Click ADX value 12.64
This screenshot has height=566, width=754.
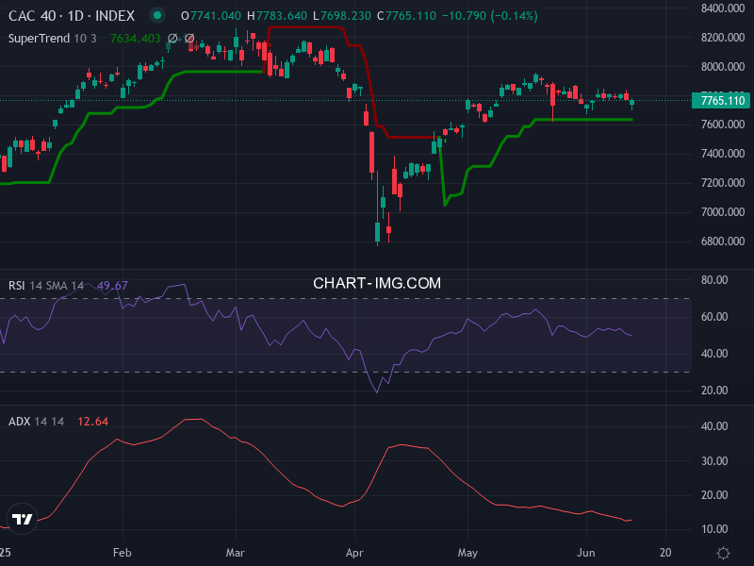click(92, 421)
